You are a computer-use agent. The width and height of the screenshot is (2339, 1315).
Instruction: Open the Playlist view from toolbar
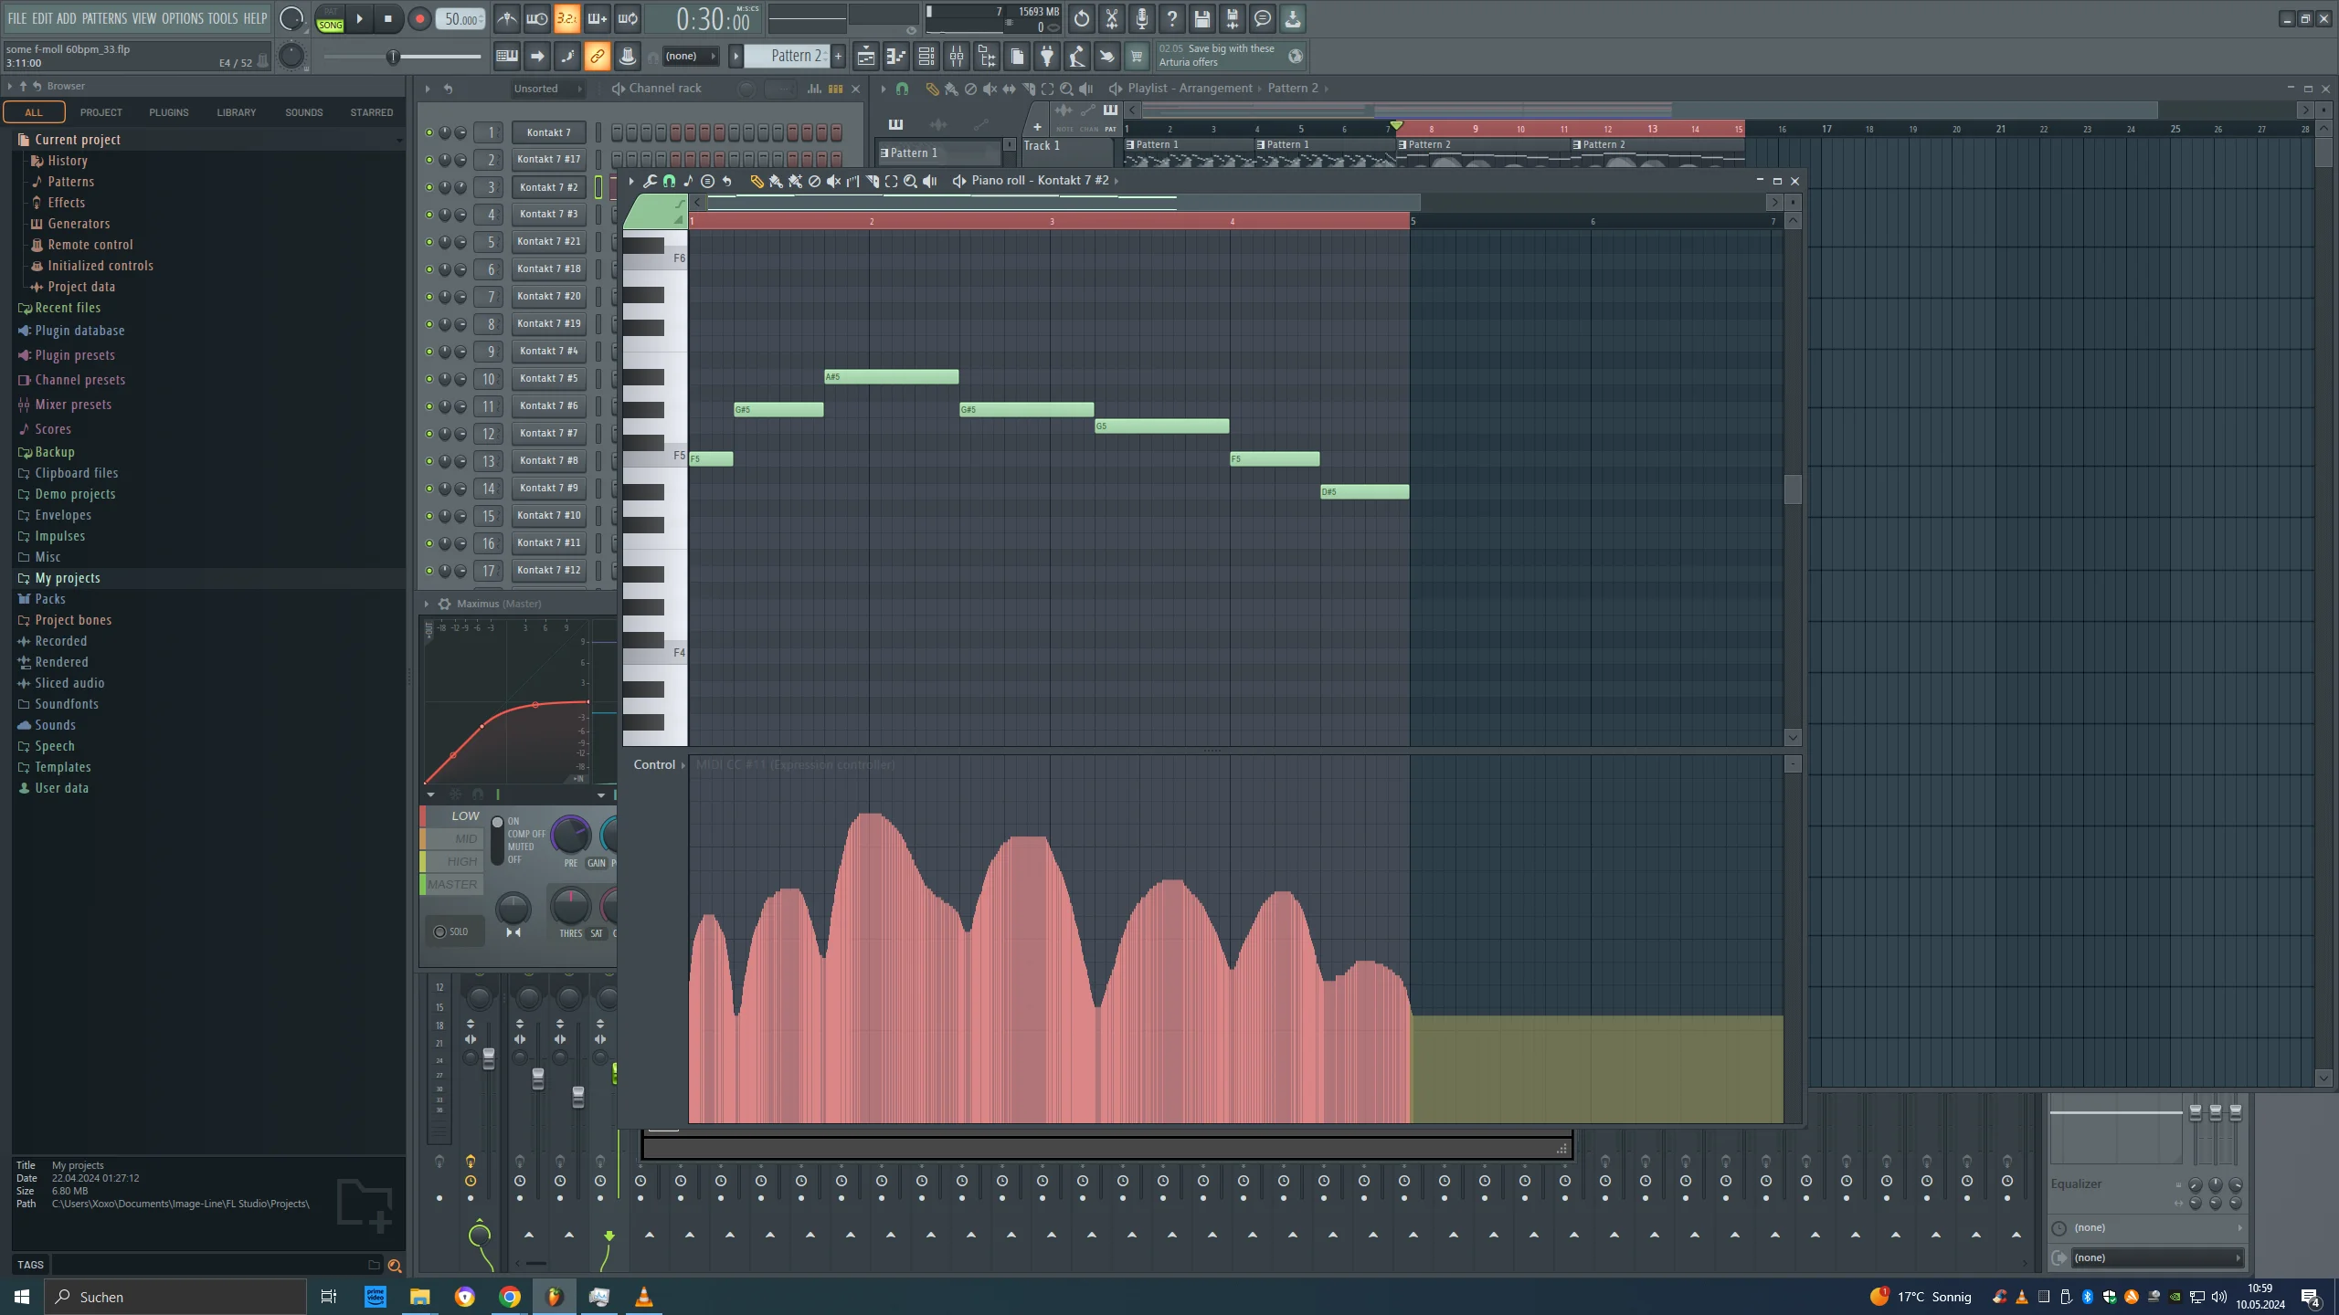point(866,57)
